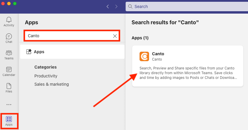The image size is (248, 130).
Task: Select the Apps tab in left panel
Action: 72,52
